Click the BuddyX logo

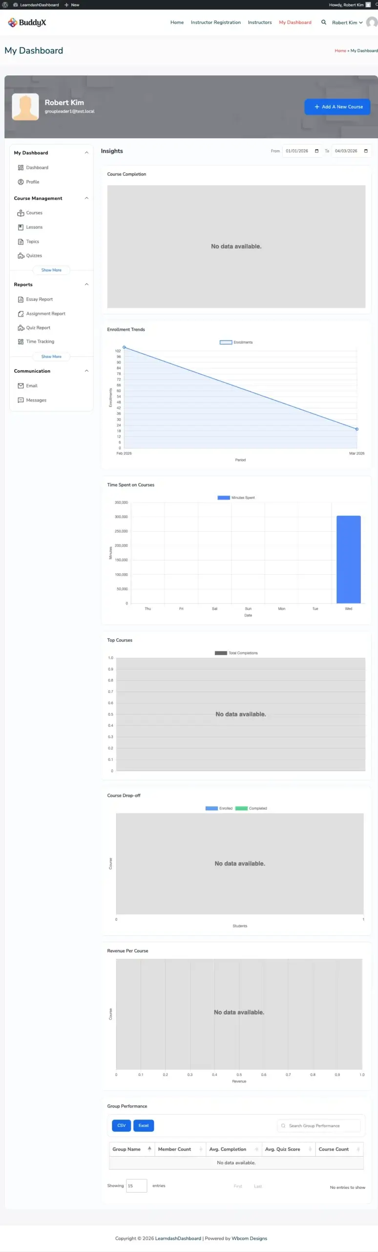click(27, 22)
